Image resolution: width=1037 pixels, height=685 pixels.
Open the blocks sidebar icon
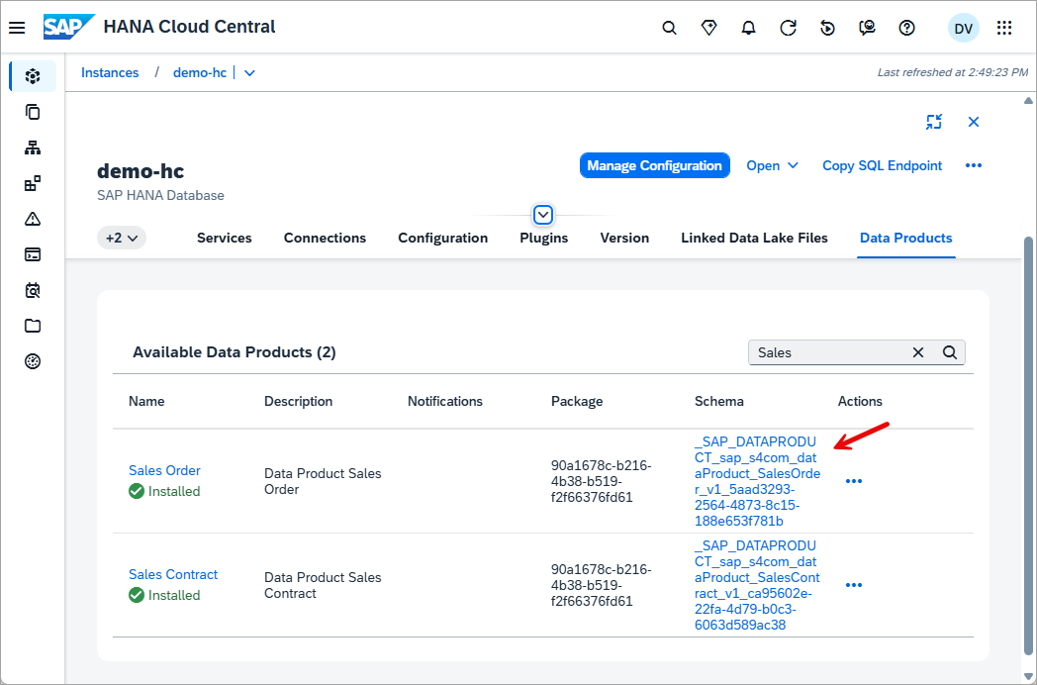[x=33, y=183]
